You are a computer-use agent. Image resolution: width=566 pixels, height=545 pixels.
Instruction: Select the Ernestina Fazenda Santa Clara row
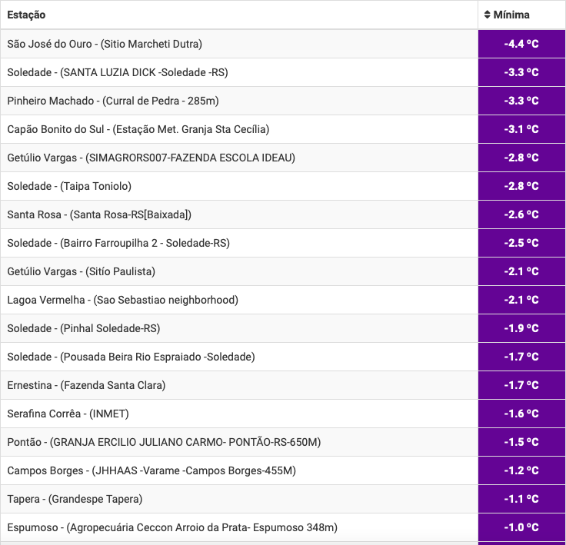point(86,385)
